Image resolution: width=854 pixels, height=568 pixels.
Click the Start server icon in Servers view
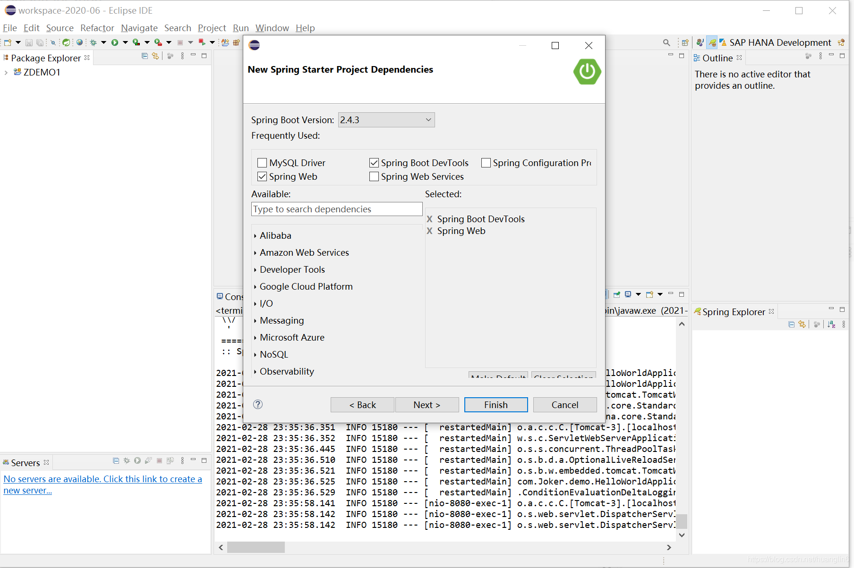point(137,460)
